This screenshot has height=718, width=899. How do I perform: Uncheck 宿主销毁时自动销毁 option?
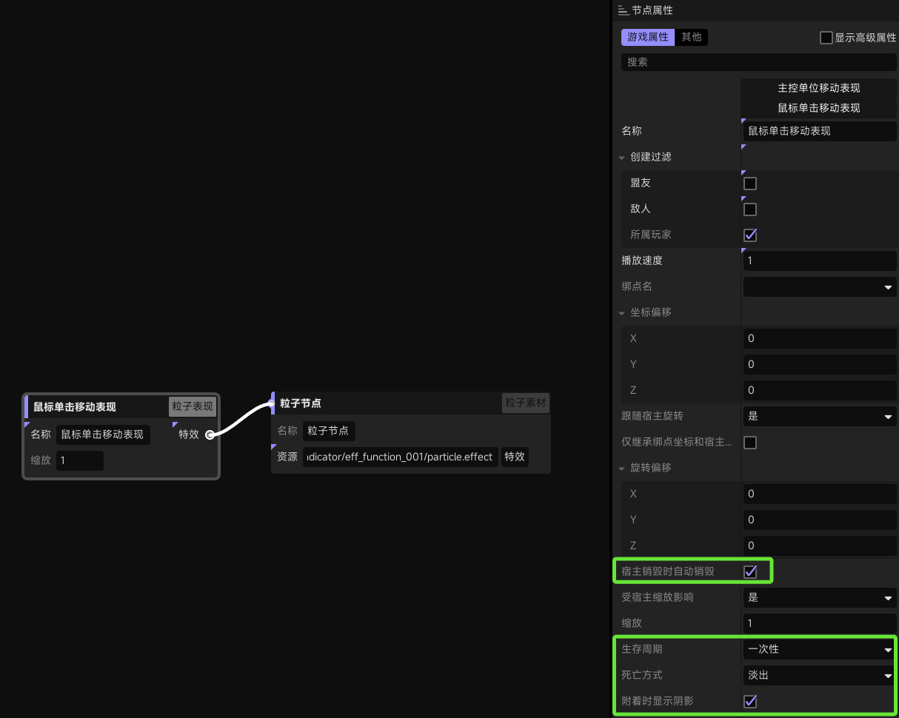tap(750, 571)
